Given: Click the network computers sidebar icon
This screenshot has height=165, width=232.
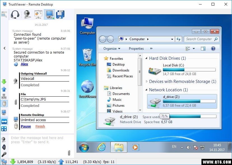Looking at the screenshot, I should coord(4,96).
